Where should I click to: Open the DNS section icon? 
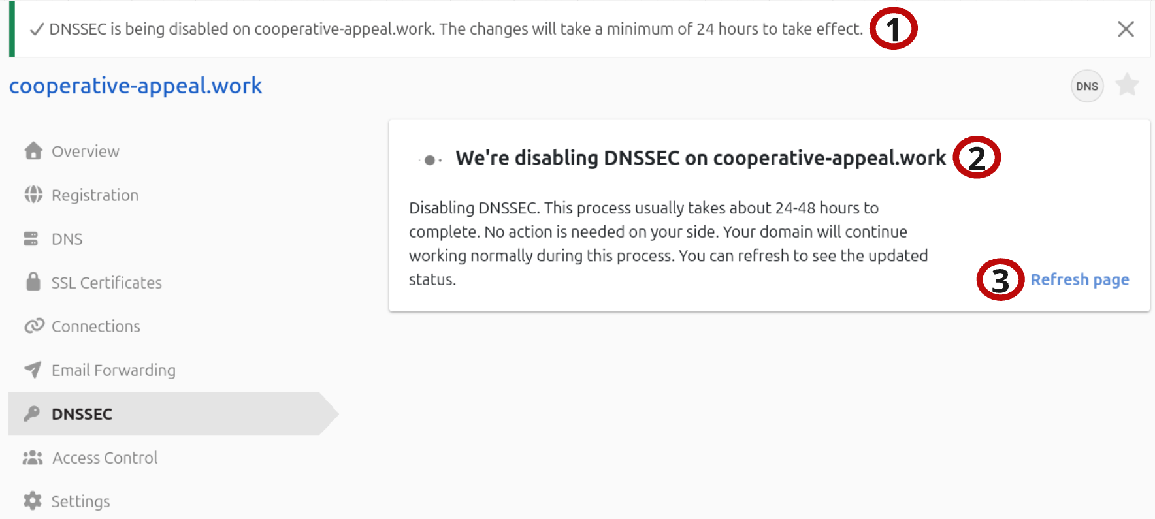tap(32, 238)
